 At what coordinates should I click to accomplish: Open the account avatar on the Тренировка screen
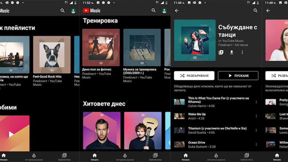coord(164,11)
